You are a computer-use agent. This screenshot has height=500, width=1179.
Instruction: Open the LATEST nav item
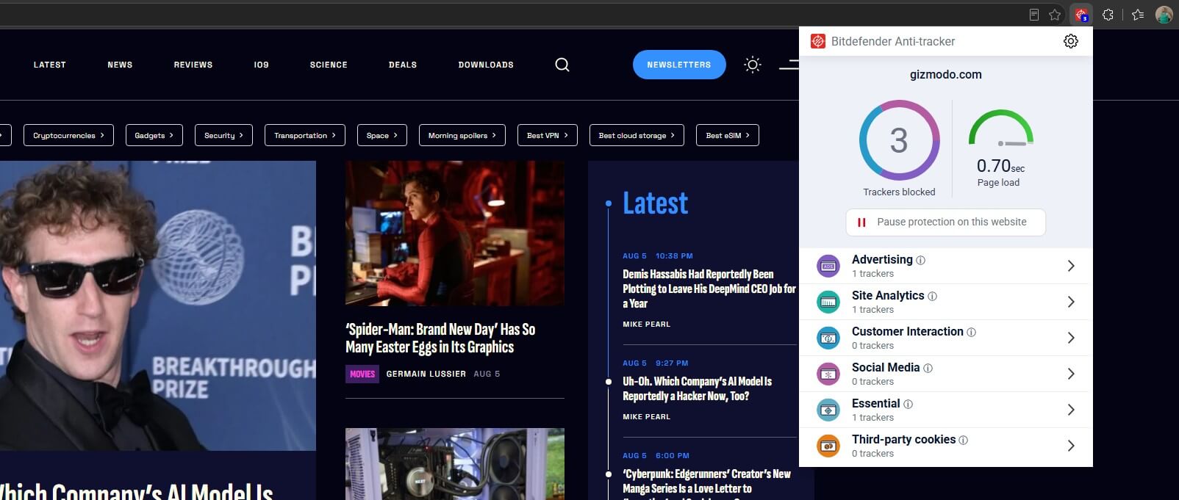tap(50, 65)
